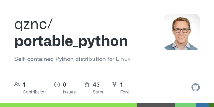
Task: Click the GitHub octocat logo
Action: pos(196,87)
